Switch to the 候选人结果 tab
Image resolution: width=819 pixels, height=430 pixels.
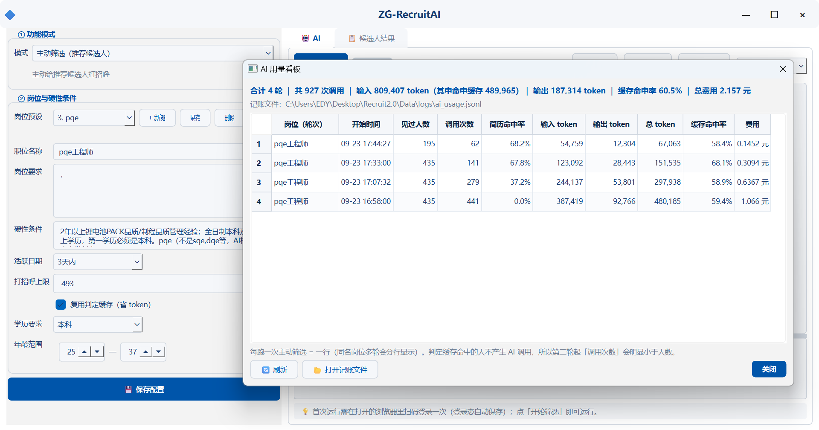pos(372,38)
